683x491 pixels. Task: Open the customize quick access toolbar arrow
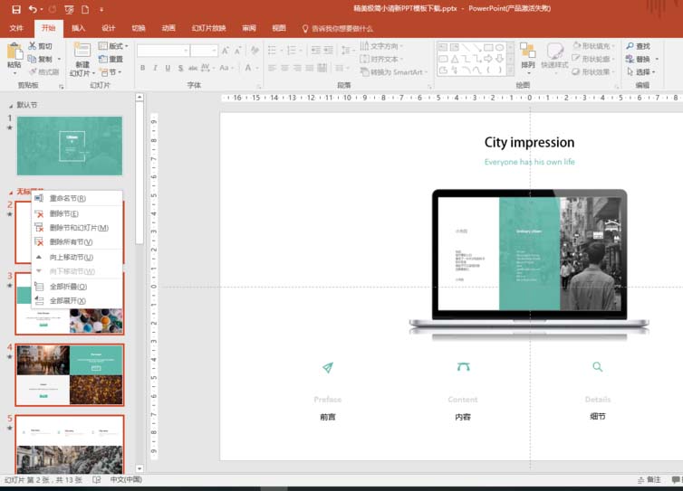(x=101, y=9)
